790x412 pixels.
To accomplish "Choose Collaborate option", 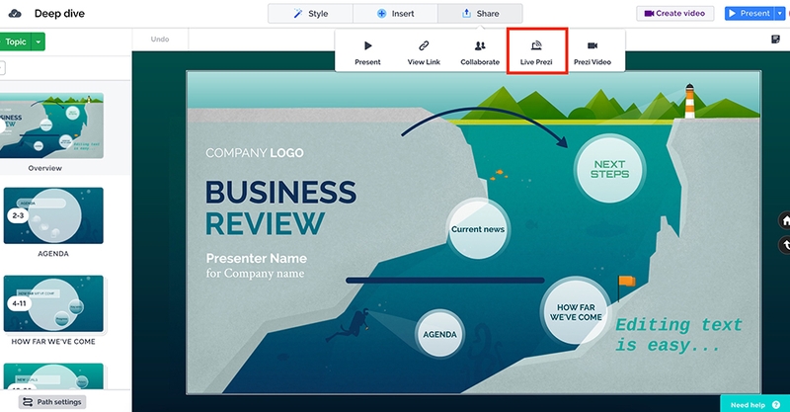I will (x=480, y=52).
